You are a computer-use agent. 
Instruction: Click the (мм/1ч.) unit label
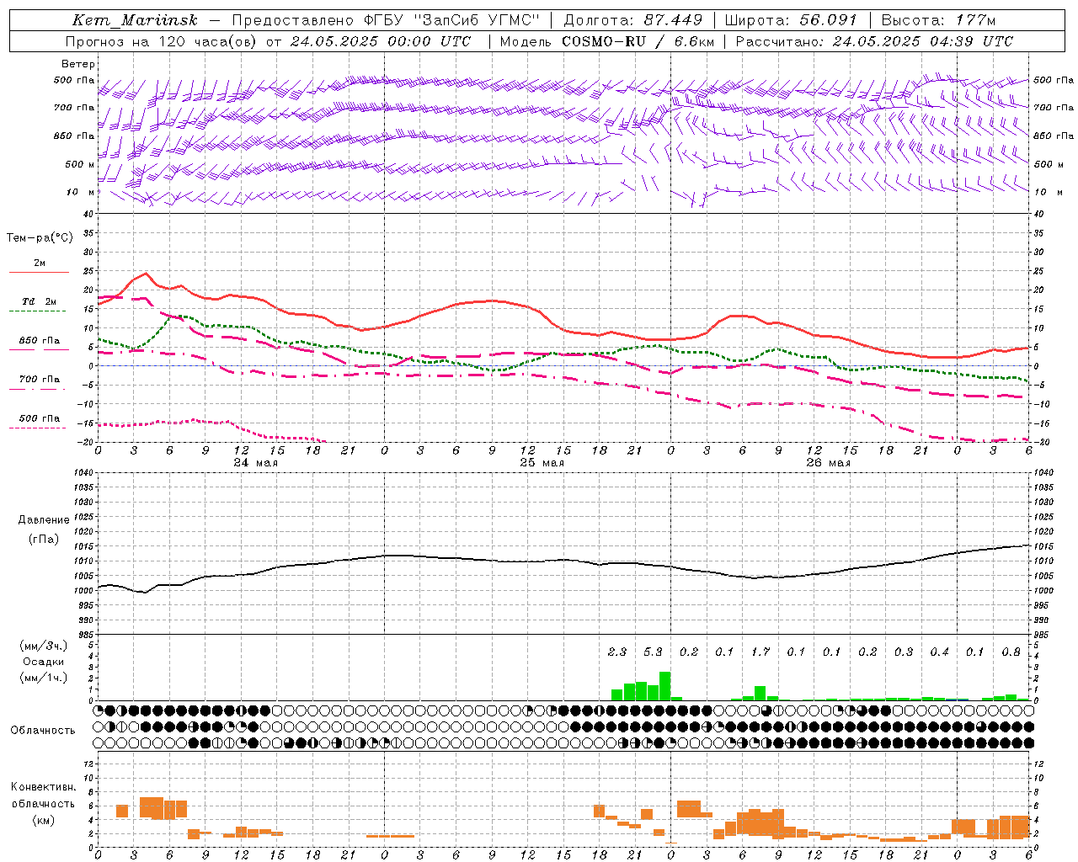pyautogui.click(x=43, y=678)
